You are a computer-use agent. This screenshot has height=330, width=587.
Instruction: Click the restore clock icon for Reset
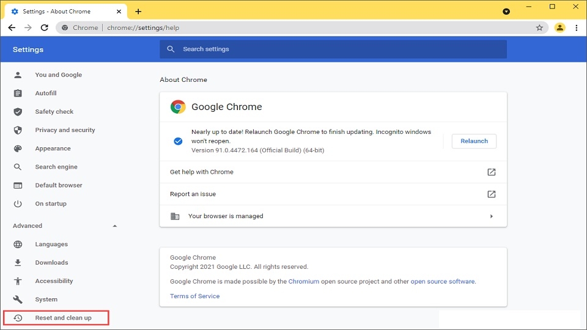coord(18,318)
